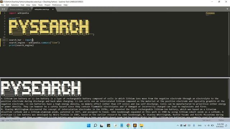Click the "lion" string on line 12
Viewport: 230px width, 129px height.
55,43
